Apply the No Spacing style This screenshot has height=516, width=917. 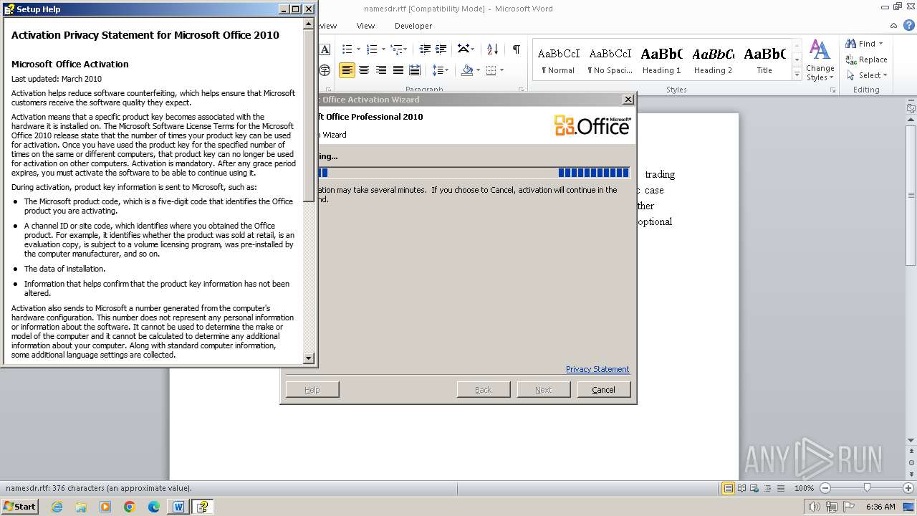[x=610, y=59]
